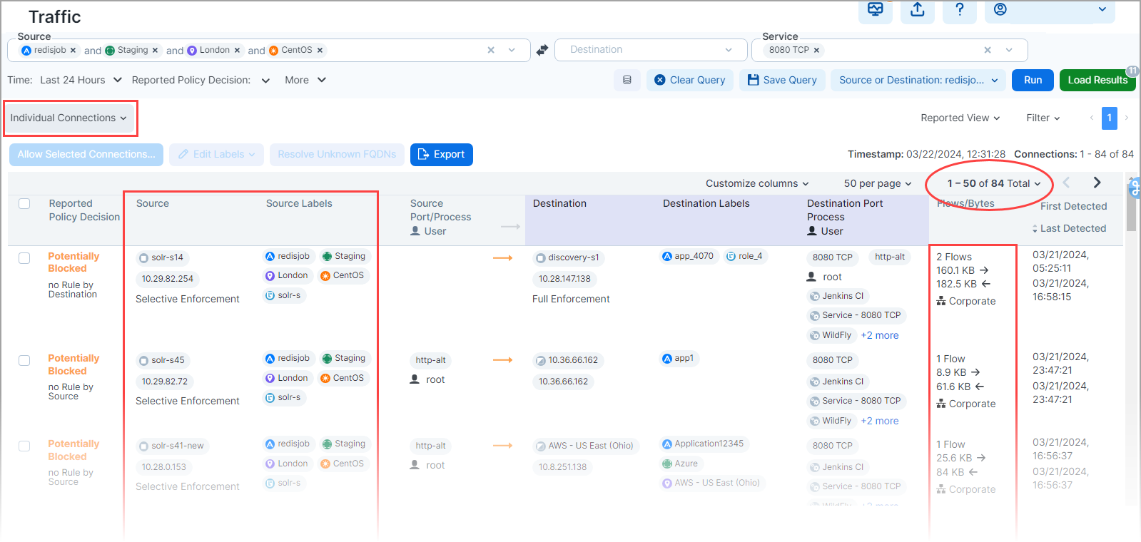The width and height of the screenshot is (1141, 542).
Task: Click the swap source and destination arrows icon
Action: click(x=542, y=50)
